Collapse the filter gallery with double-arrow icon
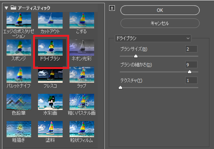This screenshot has width=214, height=149. (112, 8)
